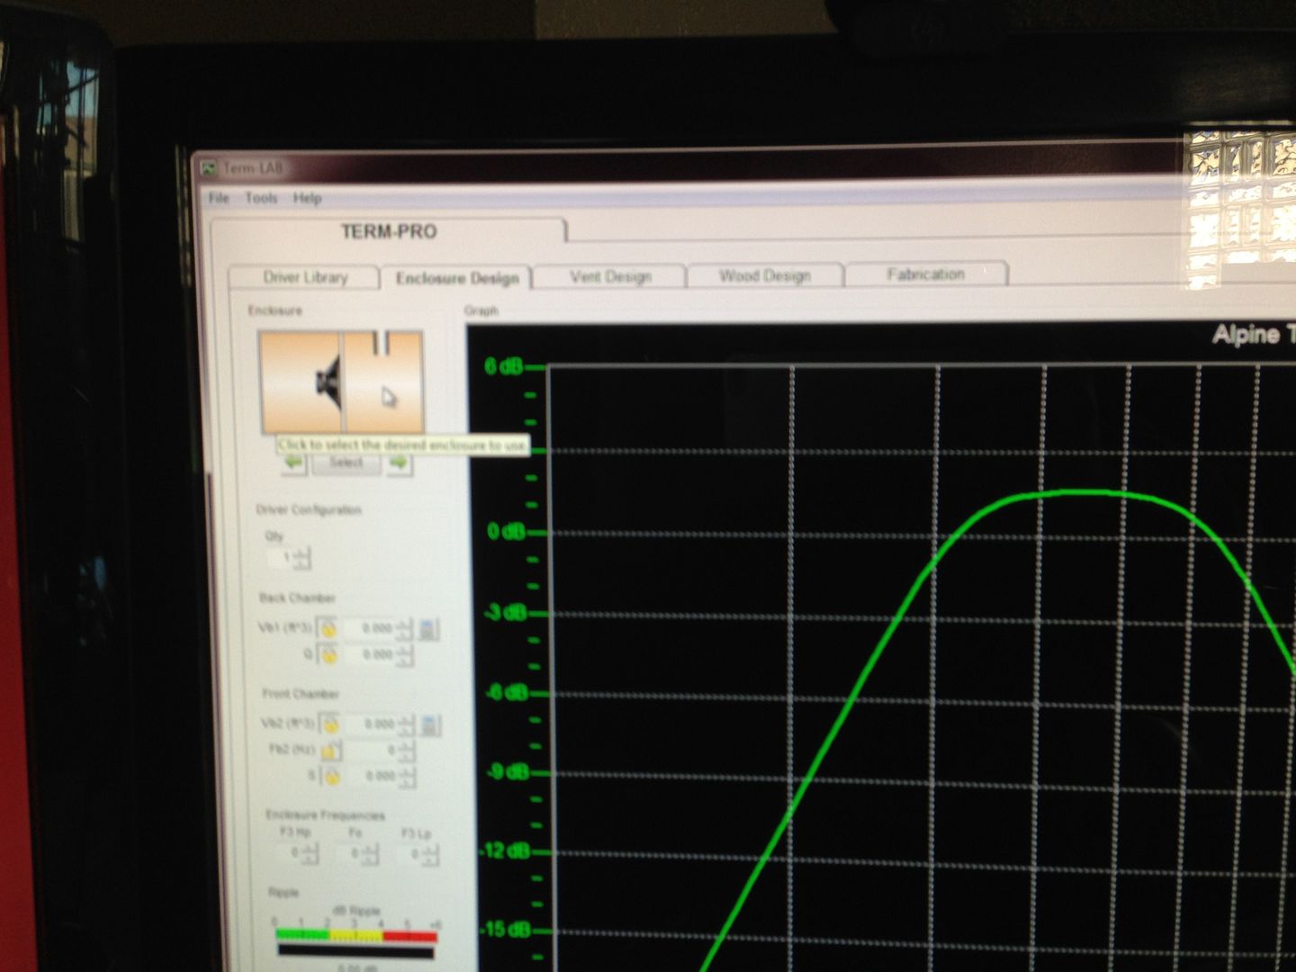Viewport: 1296px width, 972px height.
Task: Adjust the Back Chamber Q stepper arrows
Action: click(405, 654)
